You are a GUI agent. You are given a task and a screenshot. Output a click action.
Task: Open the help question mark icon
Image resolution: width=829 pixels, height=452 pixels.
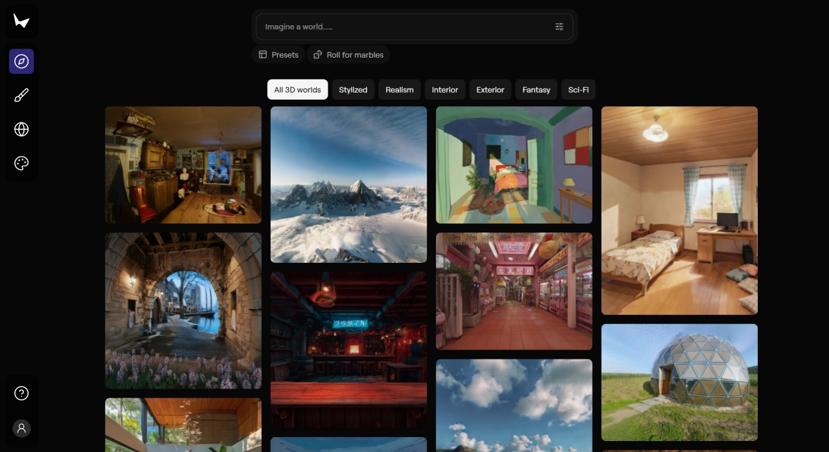point(21,393)
